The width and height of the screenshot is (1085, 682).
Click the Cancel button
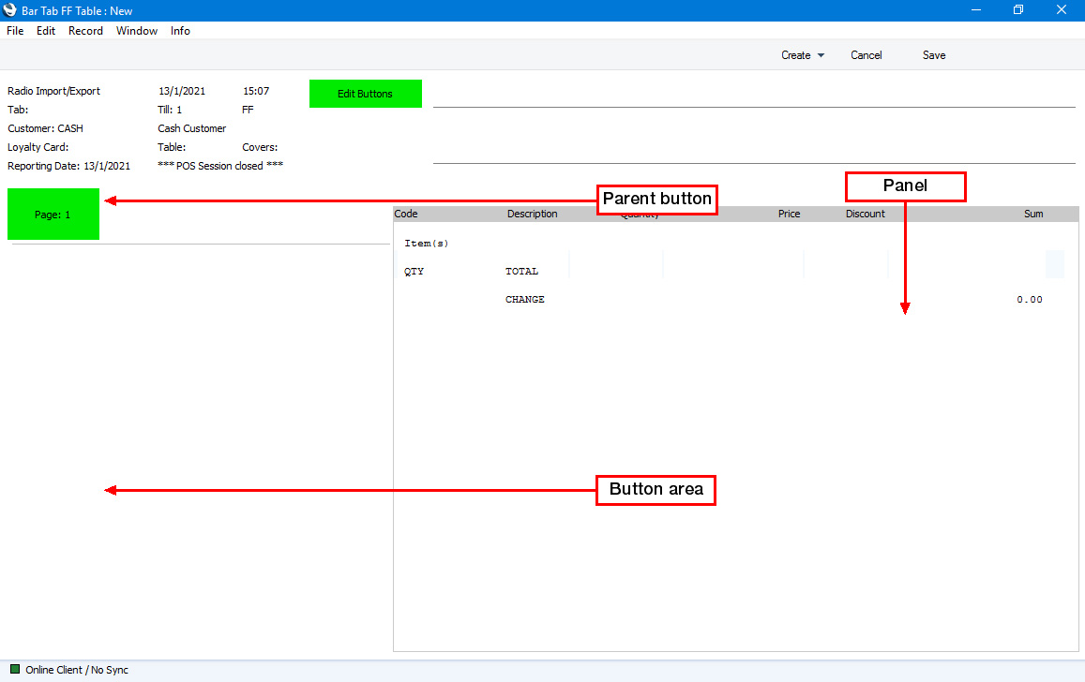(866, 55)
